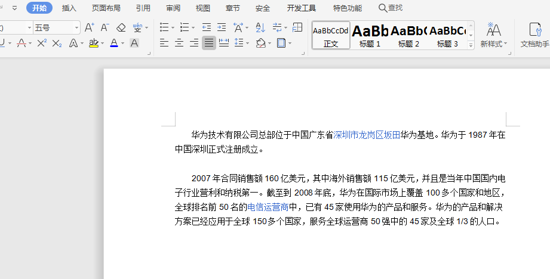550x279 pixels.
Task: Apply superscript formatting
Action: [x=41, y=43]
